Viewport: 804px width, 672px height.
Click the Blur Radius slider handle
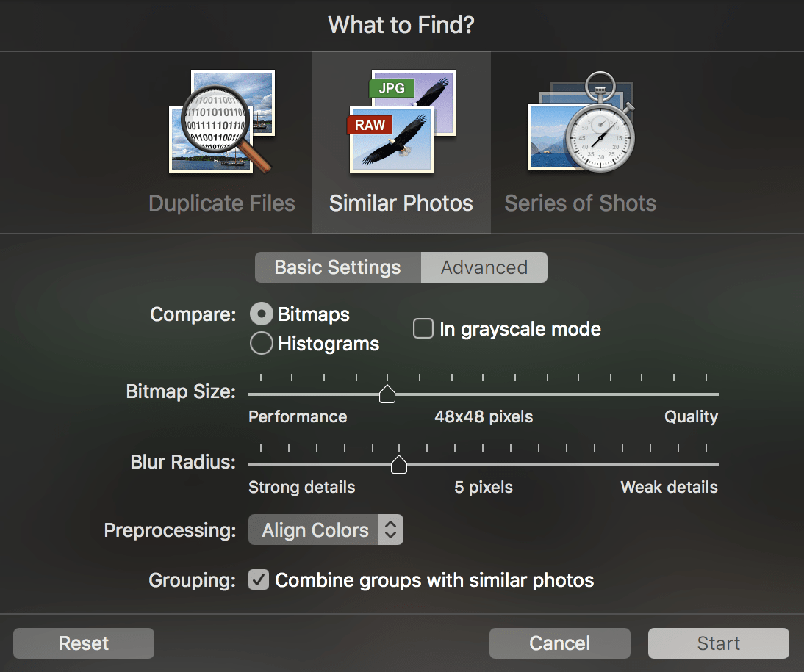coord(399,465)
